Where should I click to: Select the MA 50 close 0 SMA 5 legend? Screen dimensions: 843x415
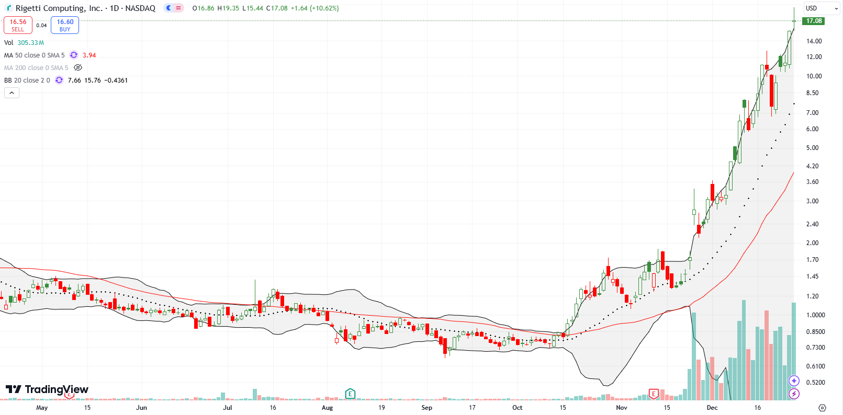coord(35,55)
